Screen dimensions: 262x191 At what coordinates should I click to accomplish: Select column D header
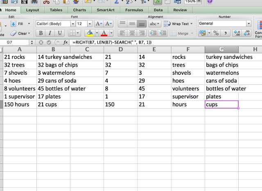click(x=120, y=50)
